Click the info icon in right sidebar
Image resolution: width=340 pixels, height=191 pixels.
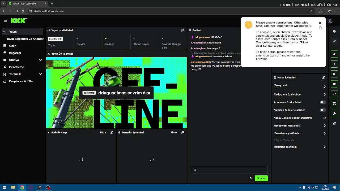coord(334,31)
